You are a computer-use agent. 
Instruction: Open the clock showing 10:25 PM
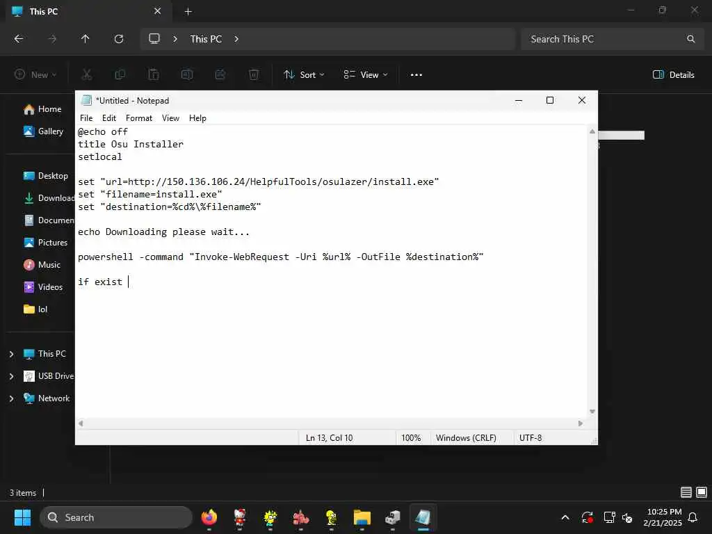[663, 517]
